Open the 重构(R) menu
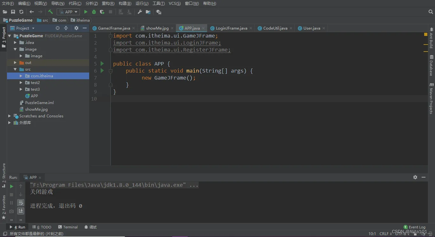 (108, 3)
